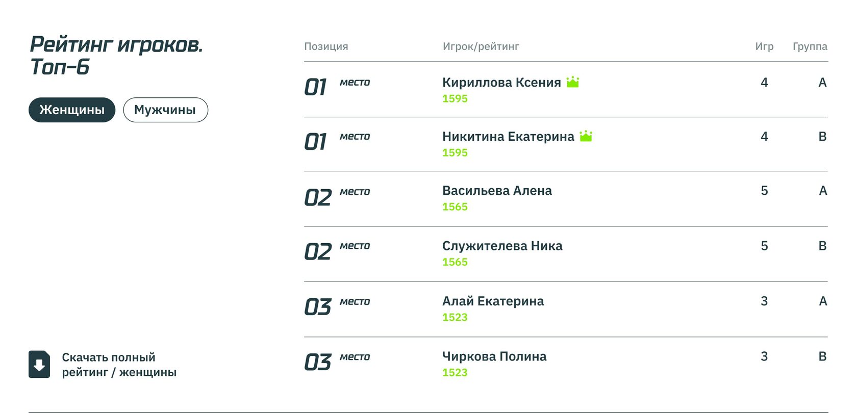This screenshot has height=413, width=857.
Task: Switch to the Мужчины rating tab
Action: coord(165,110)
